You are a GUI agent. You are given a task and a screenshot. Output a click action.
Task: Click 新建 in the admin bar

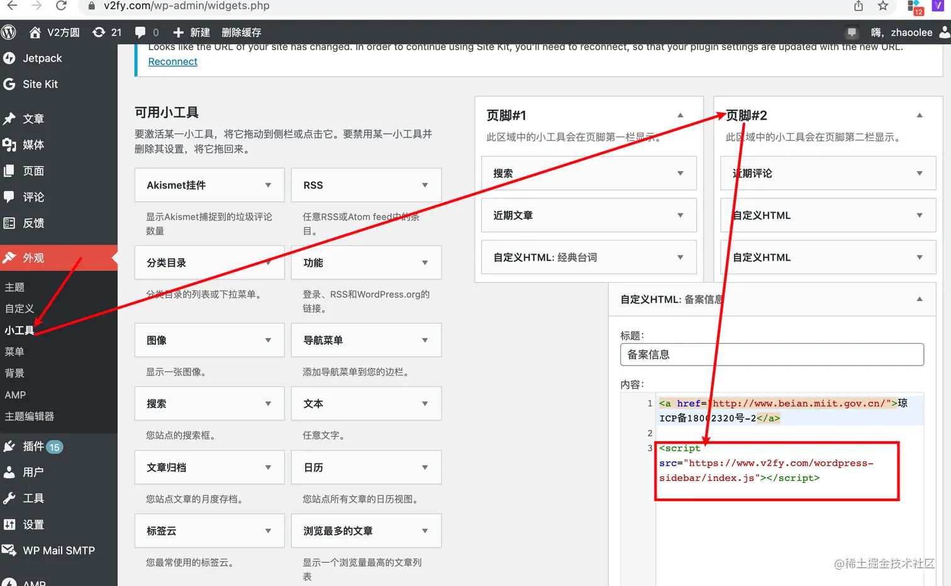tap(191, 32)
